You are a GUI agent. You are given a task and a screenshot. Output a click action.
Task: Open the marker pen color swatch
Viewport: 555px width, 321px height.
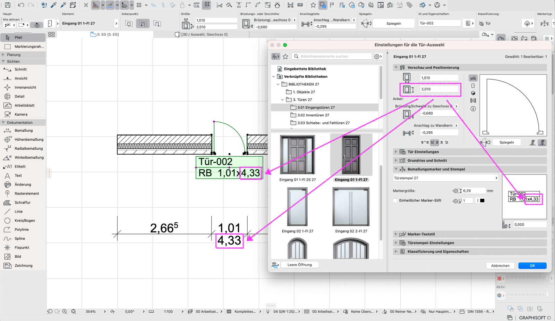(x=480, y=200)
